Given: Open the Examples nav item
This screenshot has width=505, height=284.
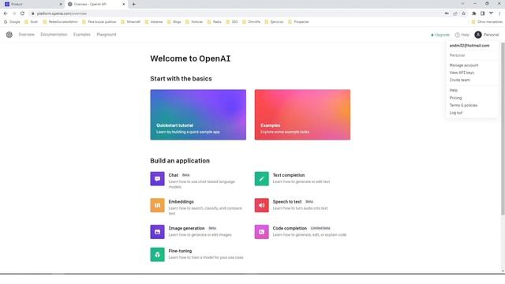Looking at the screenshot, I should tap(82, 35).
